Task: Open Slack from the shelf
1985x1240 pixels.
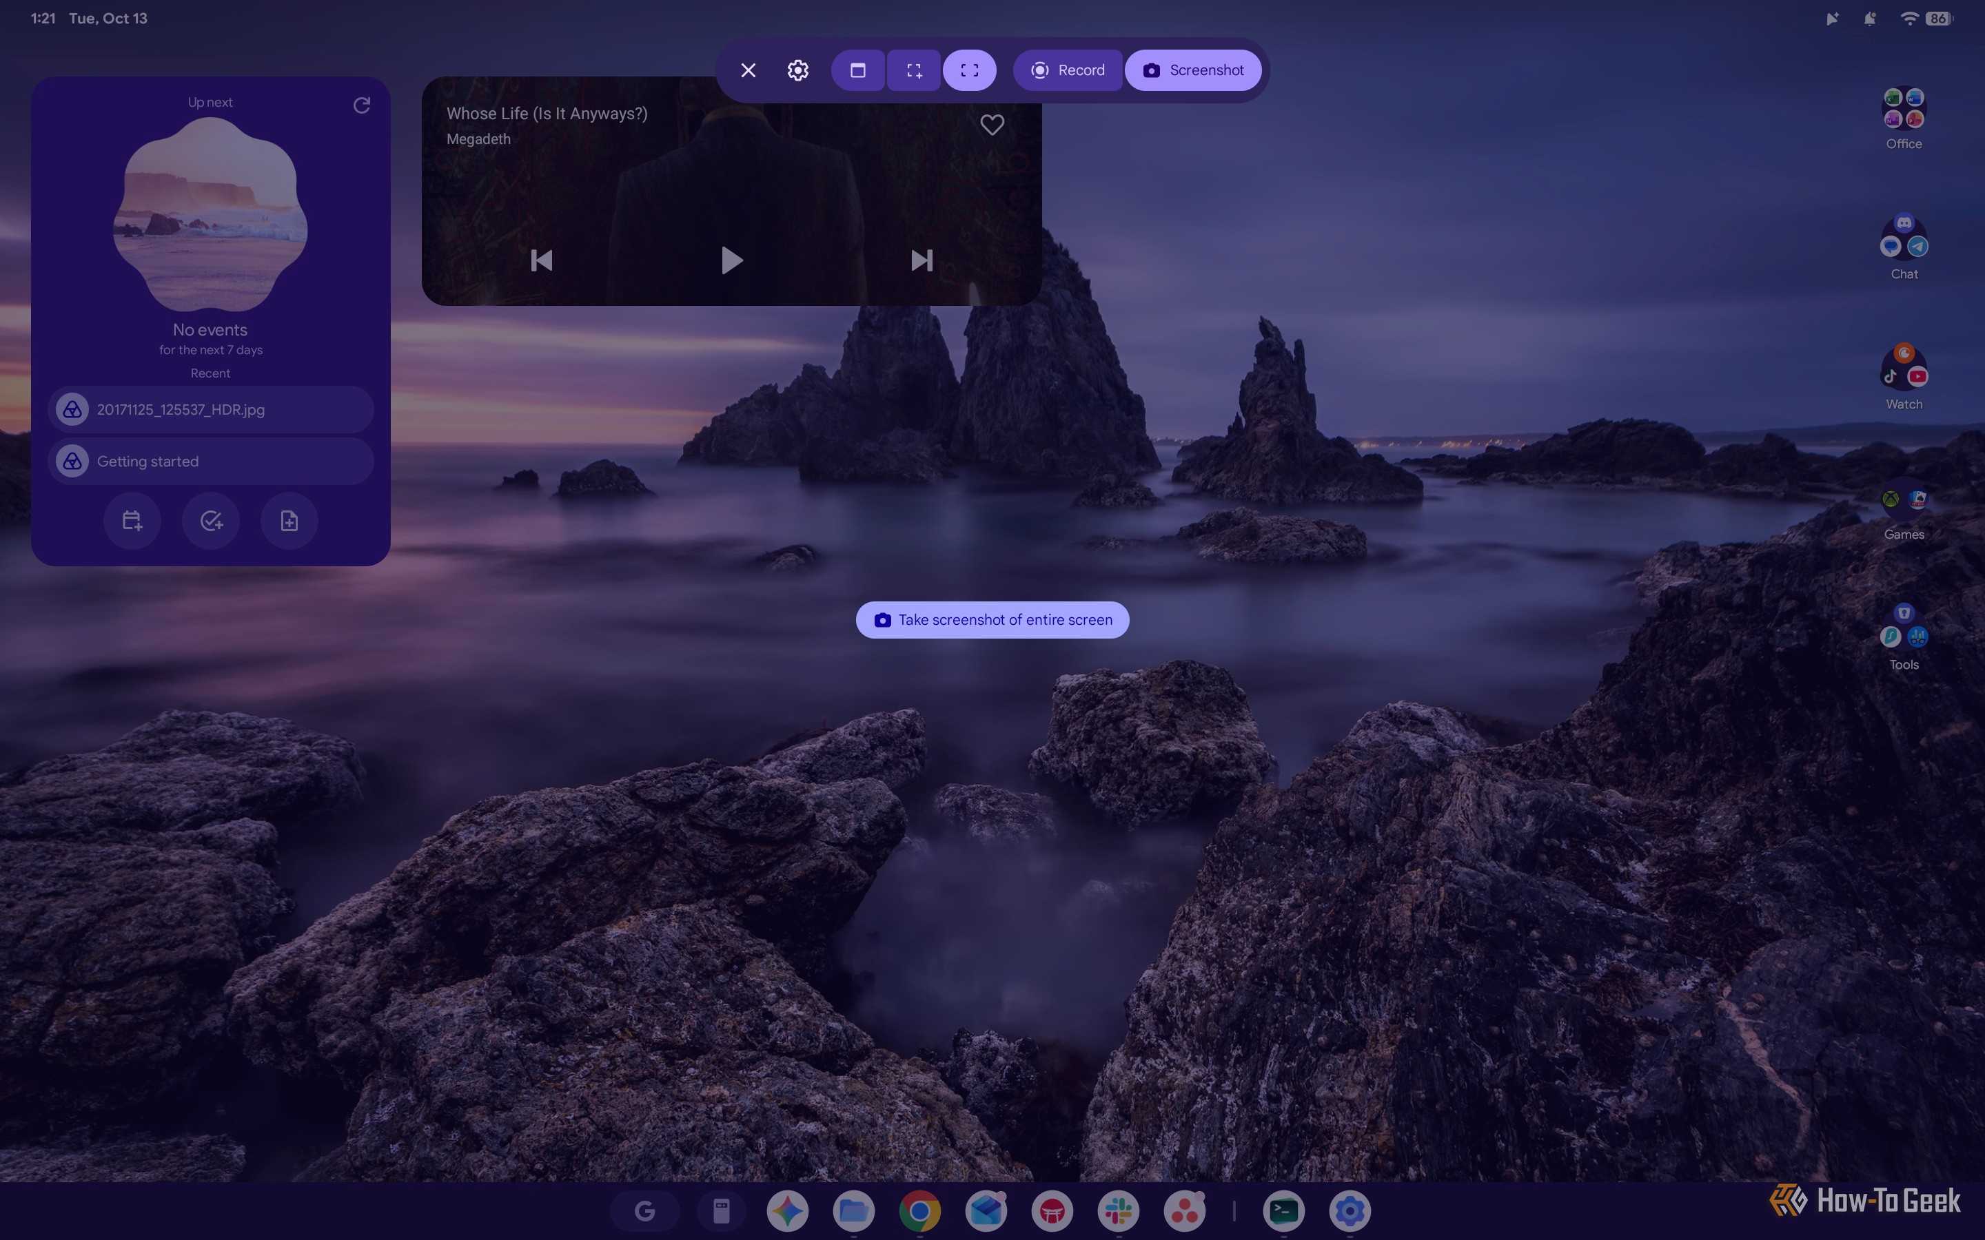Action: 1119,1210
